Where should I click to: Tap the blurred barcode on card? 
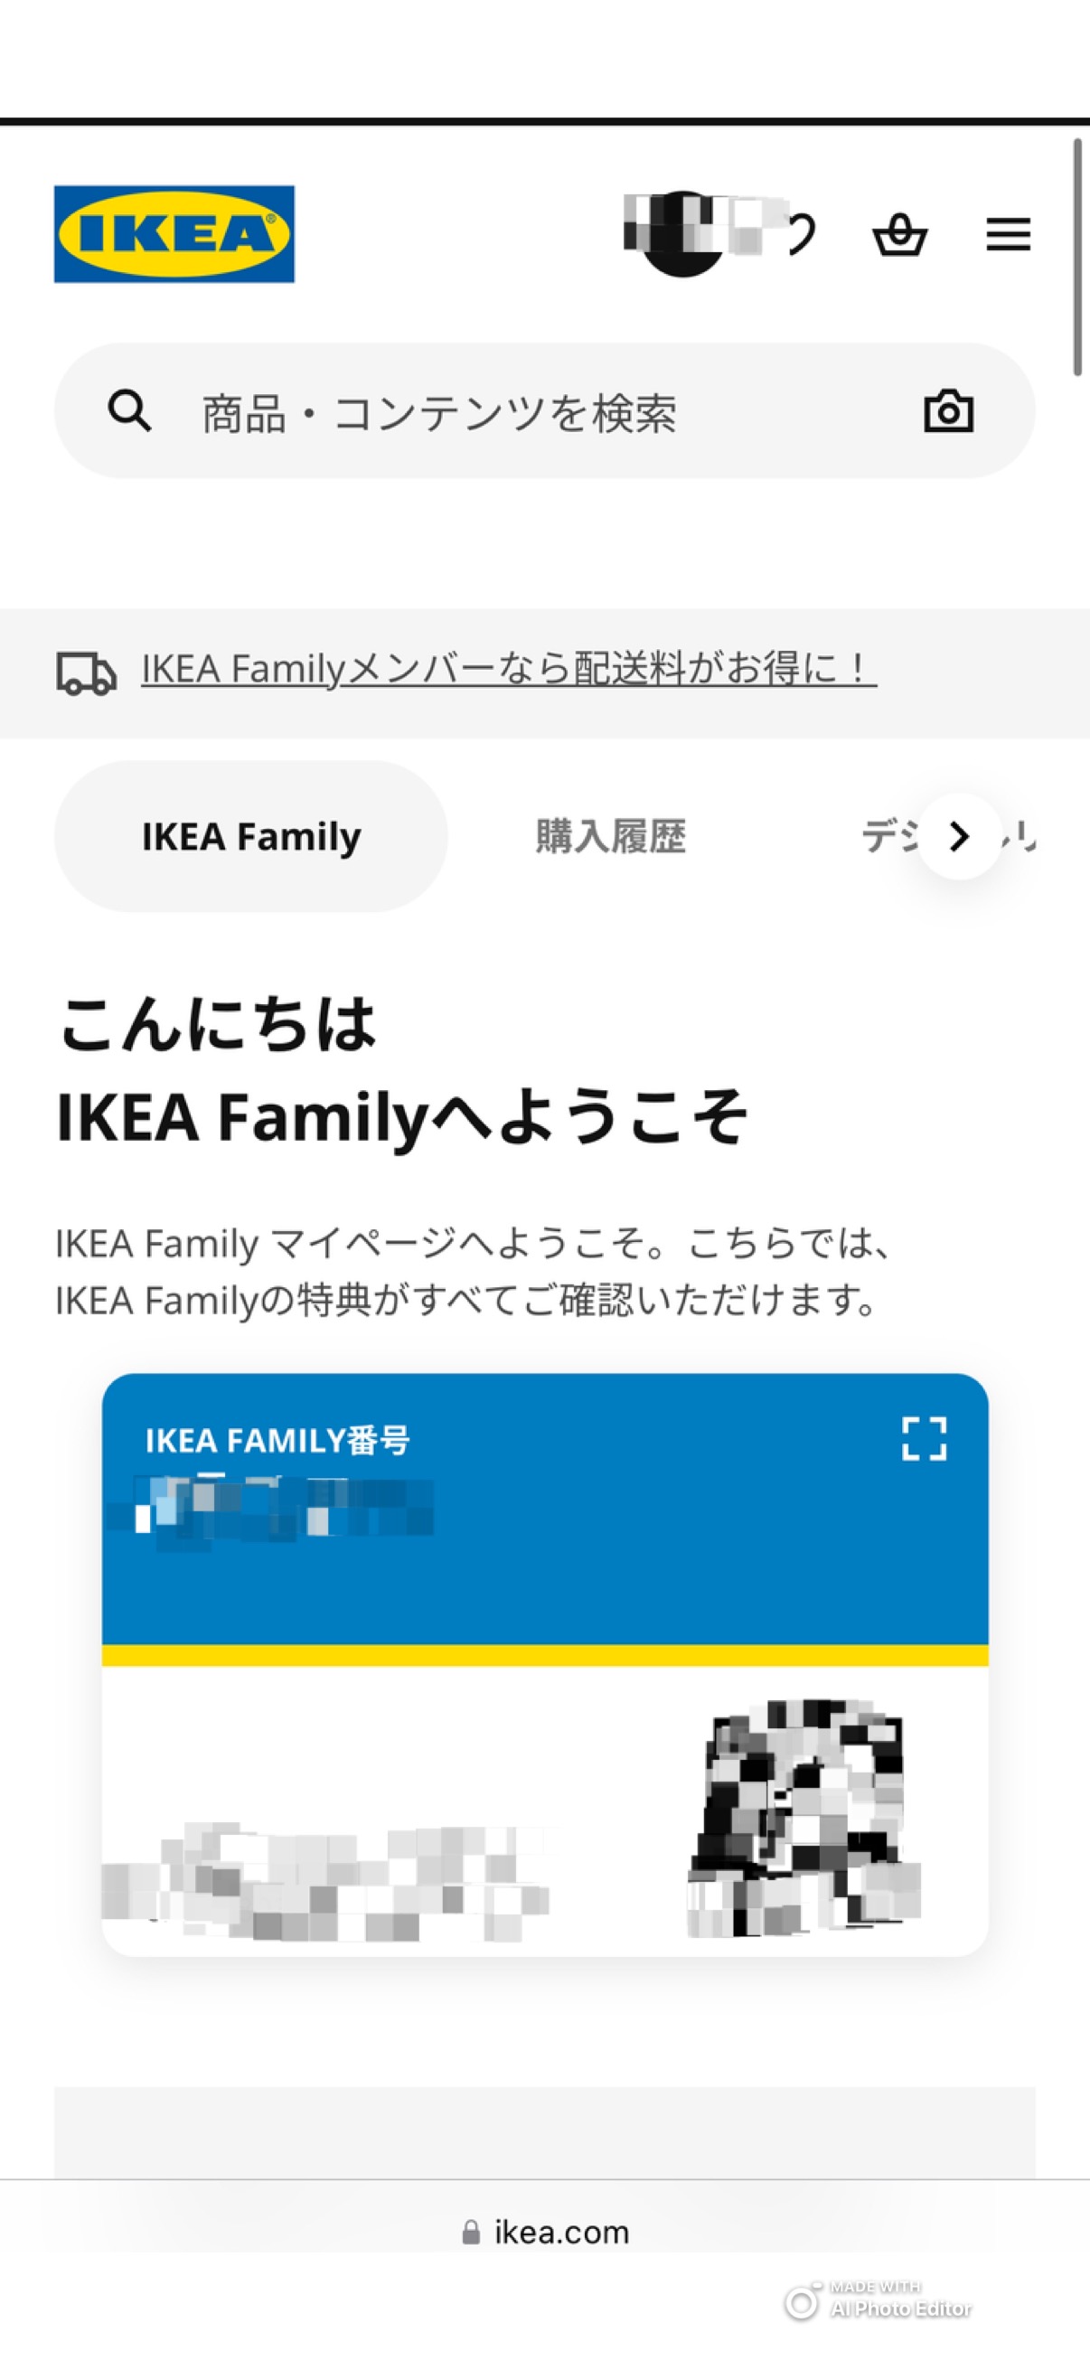pyautogui.click(x=324, y=1880)
